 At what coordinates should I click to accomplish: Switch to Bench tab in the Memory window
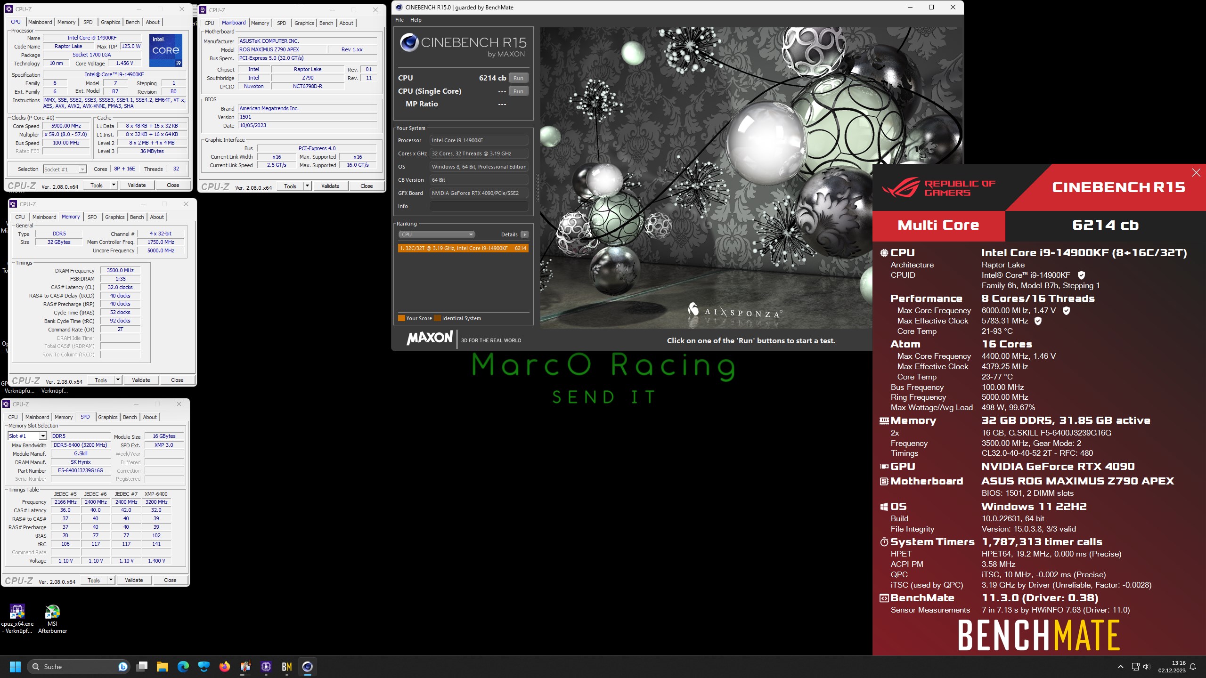click(x=137, y=217)
